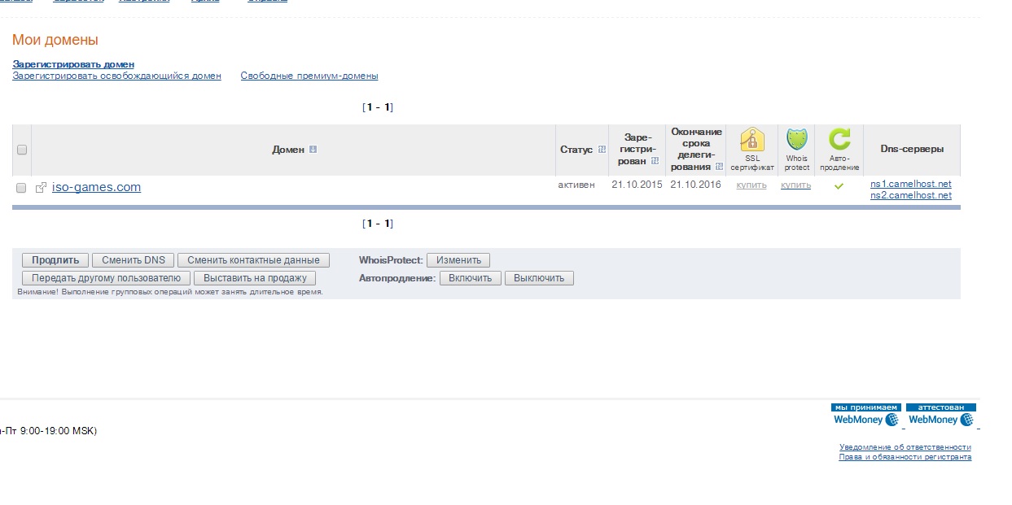The height and width of the screenshot is (505, 1012).
Task: Click the SSL certificate padlock icon
Action: [751, 140]
